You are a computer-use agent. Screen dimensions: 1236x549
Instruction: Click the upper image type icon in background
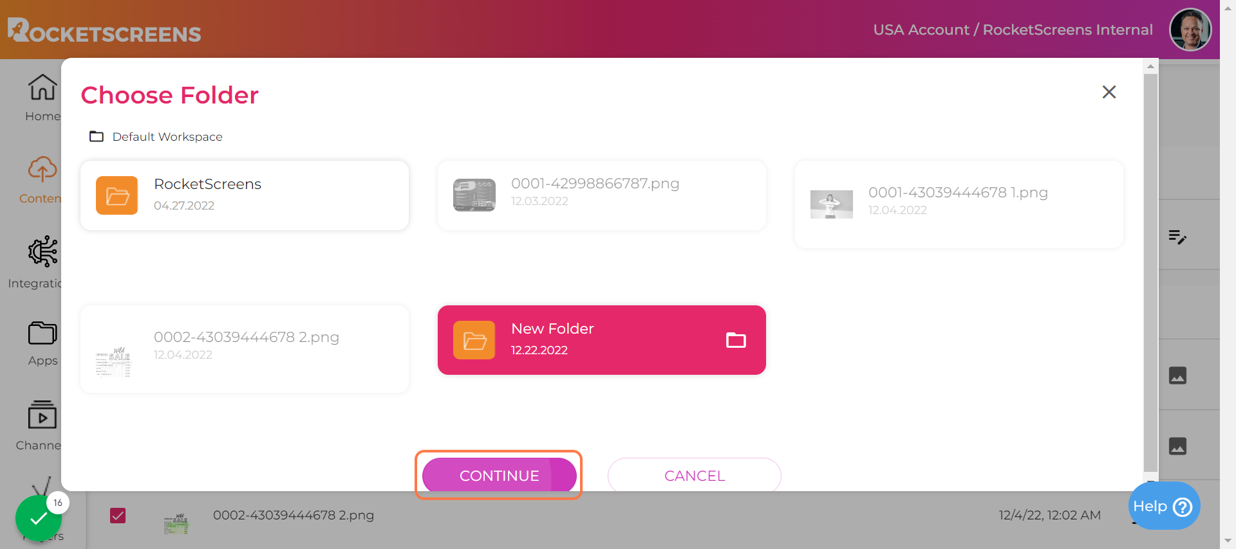point(1177,375)
